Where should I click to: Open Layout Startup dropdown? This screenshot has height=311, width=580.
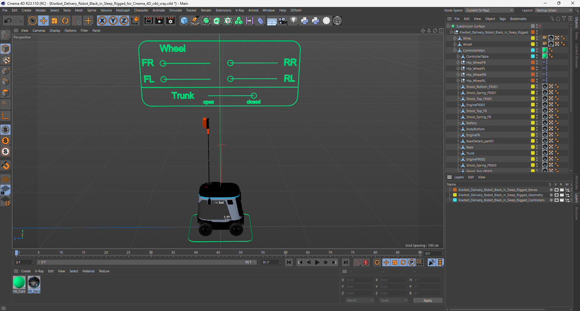[554, 10]
